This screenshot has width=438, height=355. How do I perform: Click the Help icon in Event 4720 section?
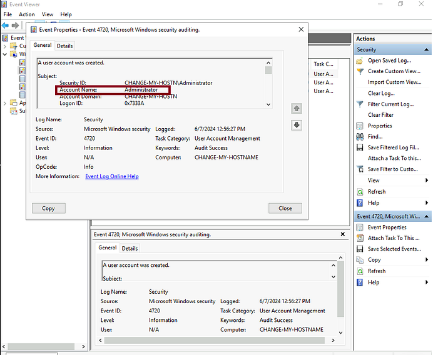[360, 282]
